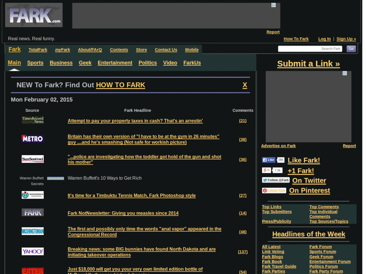Switch to the FarkUs tab

click(192, 63)
